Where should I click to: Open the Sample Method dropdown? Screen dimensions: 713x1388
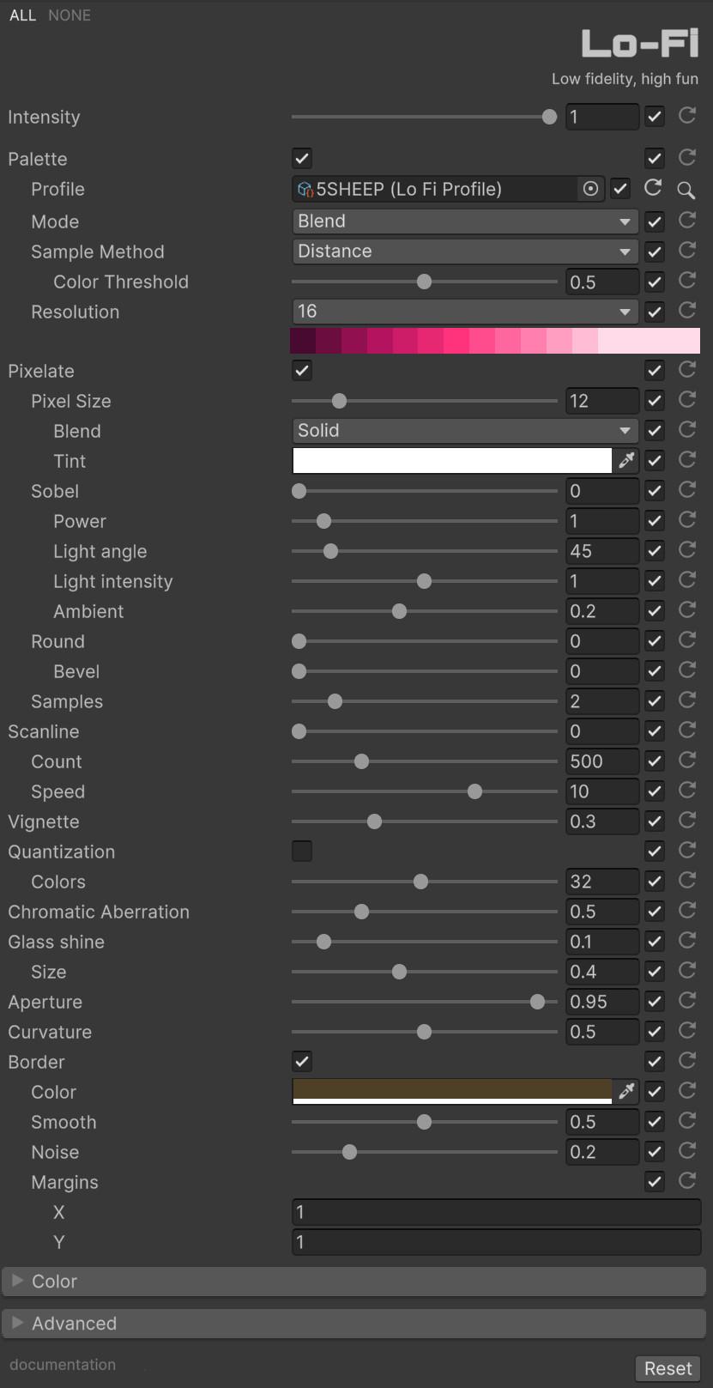464,252
